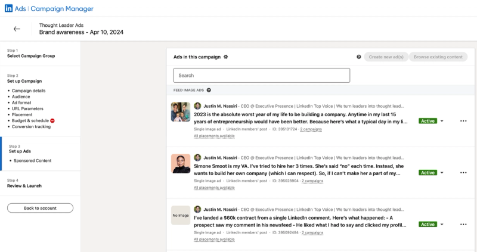Open Audience section
Screen dimensions: 477x252
click(x=21, y=97)
